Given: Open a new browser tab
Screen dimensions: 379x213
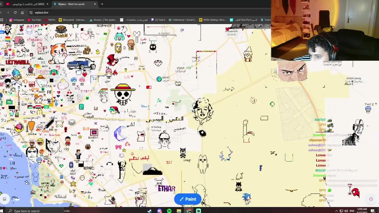Looking at the screenshot, I should coord(102,4).
